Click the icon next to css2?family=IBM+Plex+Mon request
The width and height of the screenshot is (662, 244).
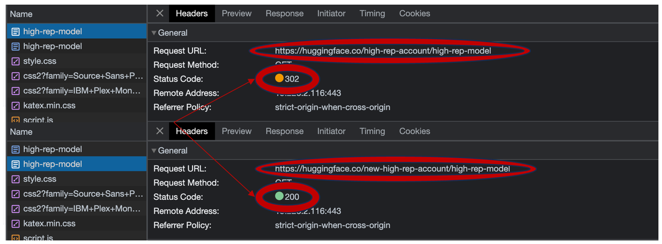[x=15, y=91]
